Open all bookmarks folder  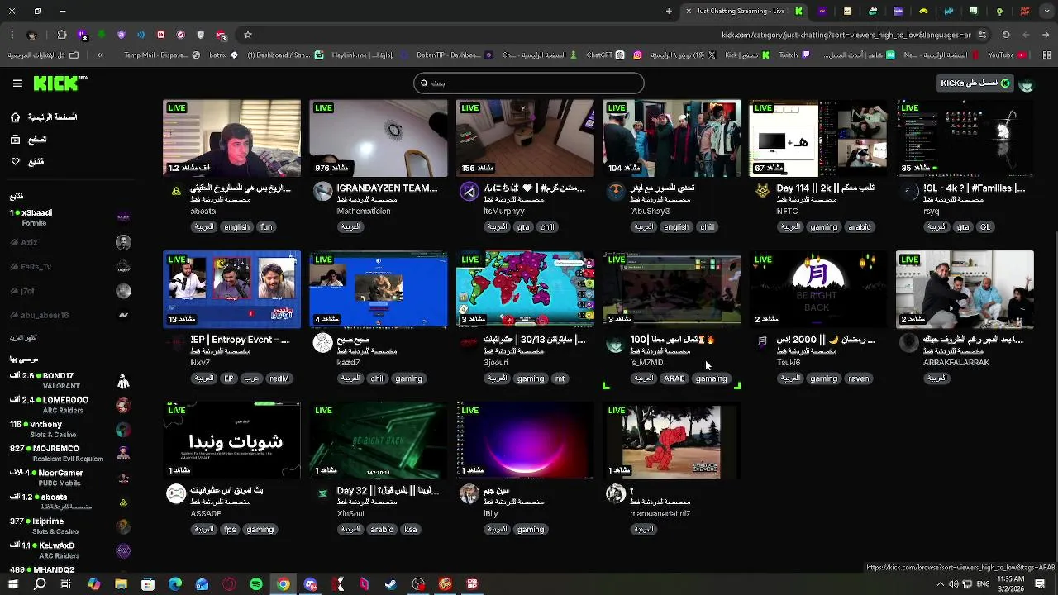click(x=43, y=55)
